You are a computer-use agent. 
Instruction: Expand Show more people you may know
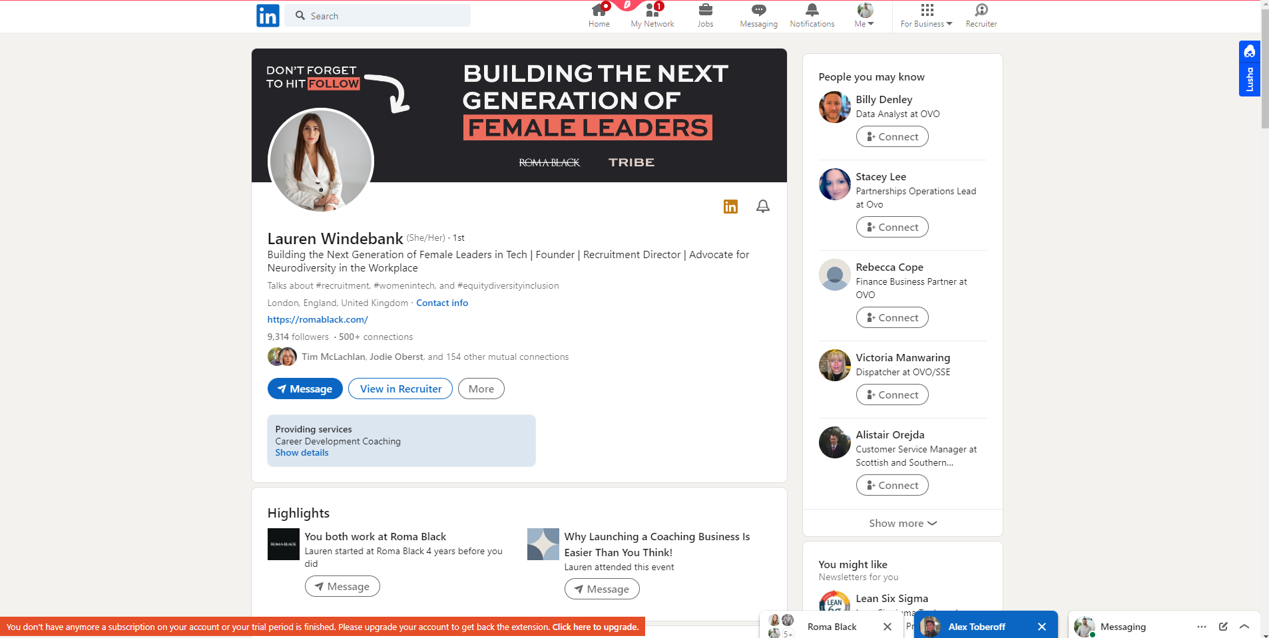[903, 524]
